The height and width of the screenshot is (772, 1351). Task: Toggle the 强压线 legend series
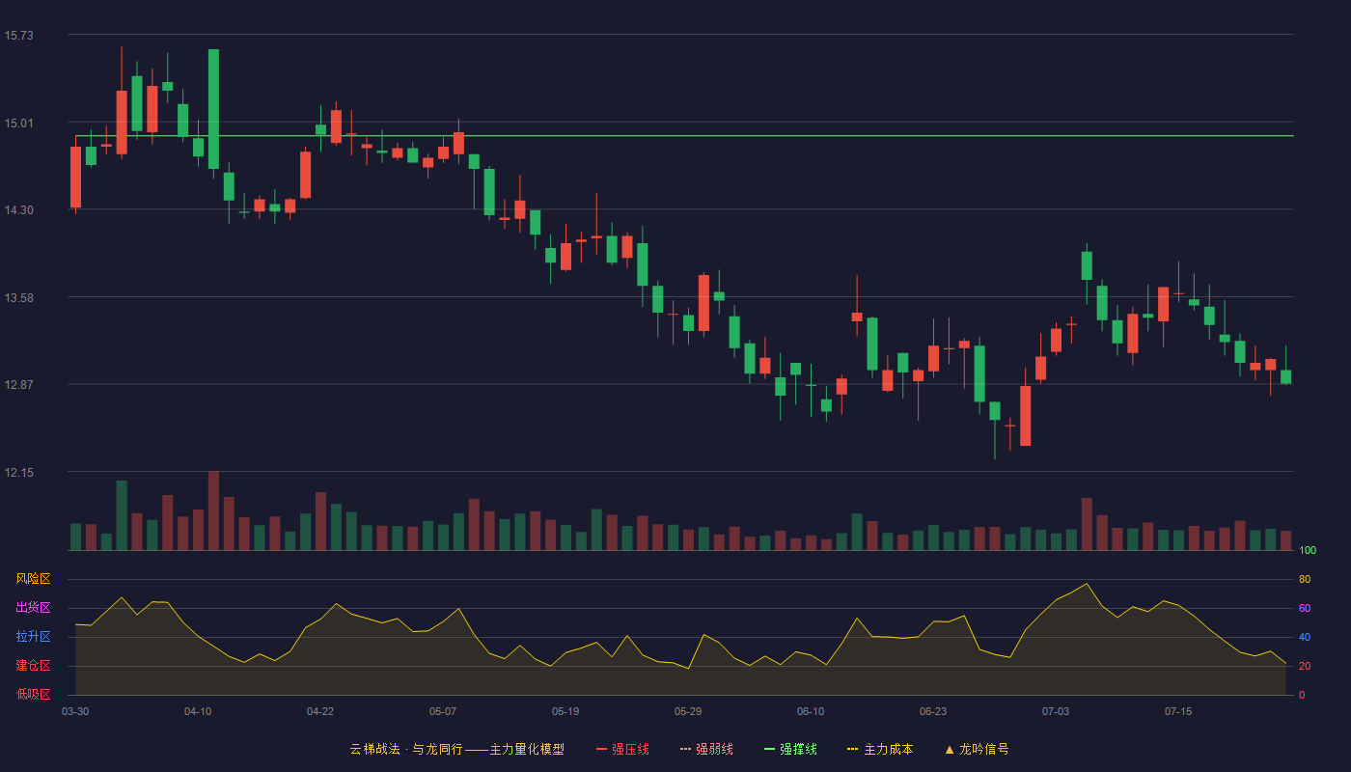coord(622,749)
